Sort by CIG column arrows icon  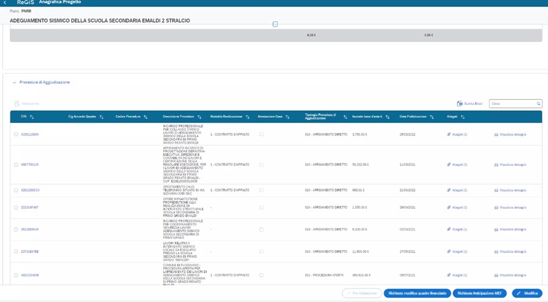[32, 117]
